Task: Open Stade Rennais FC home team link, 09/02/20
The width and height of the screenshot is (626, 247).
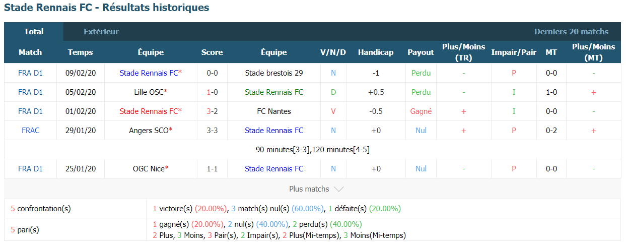Action: [149, 73]
